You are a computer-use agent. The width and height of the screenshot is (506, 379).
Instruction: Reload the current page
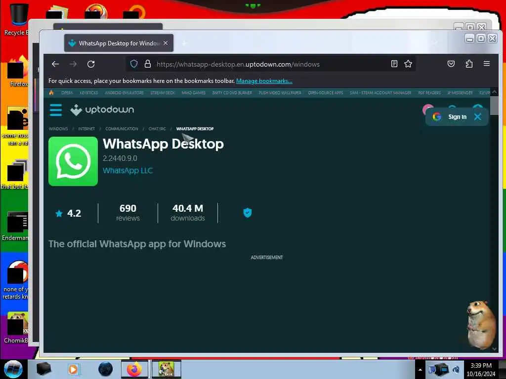tap(91, 64)
